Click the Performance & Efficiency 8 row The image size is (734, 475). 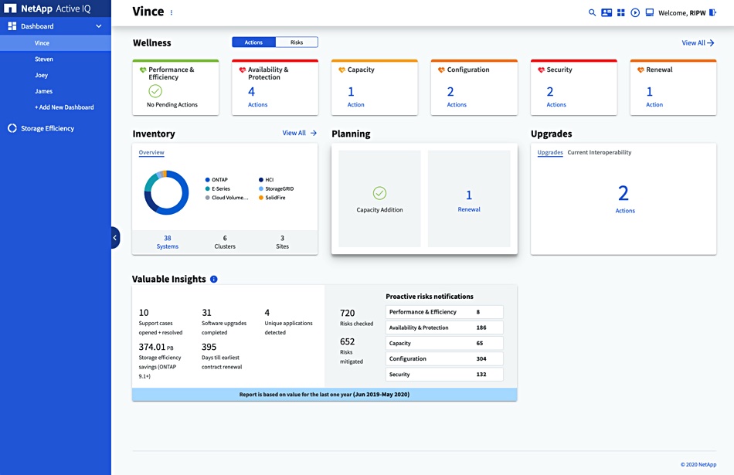point(444,312)
